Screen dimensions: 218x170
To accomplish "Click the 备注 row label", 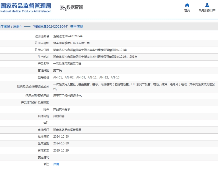I will pyautogui.click(x=46, y=123).
